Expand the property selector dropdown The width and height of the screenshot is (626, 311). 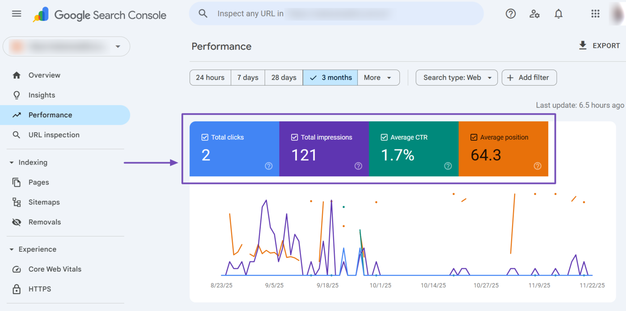click(117, 46)
